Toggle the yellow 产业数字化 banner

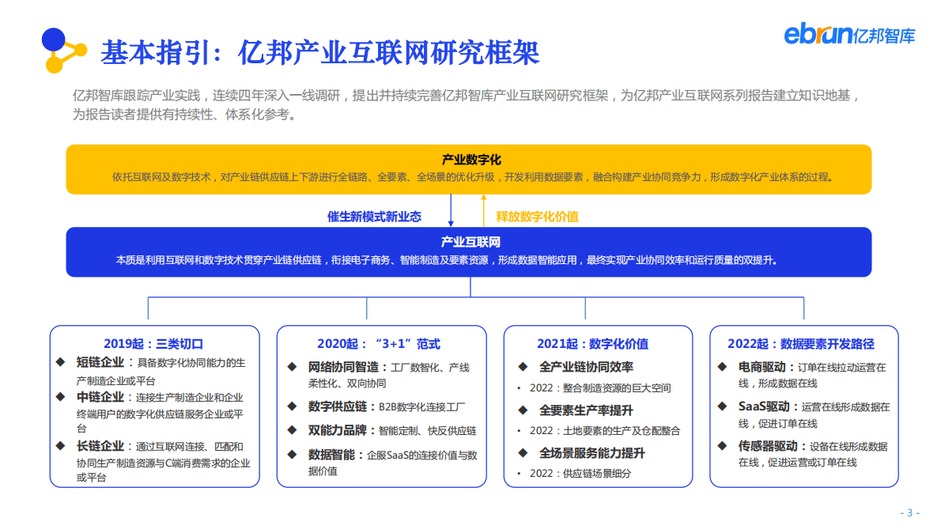point(470,168)
